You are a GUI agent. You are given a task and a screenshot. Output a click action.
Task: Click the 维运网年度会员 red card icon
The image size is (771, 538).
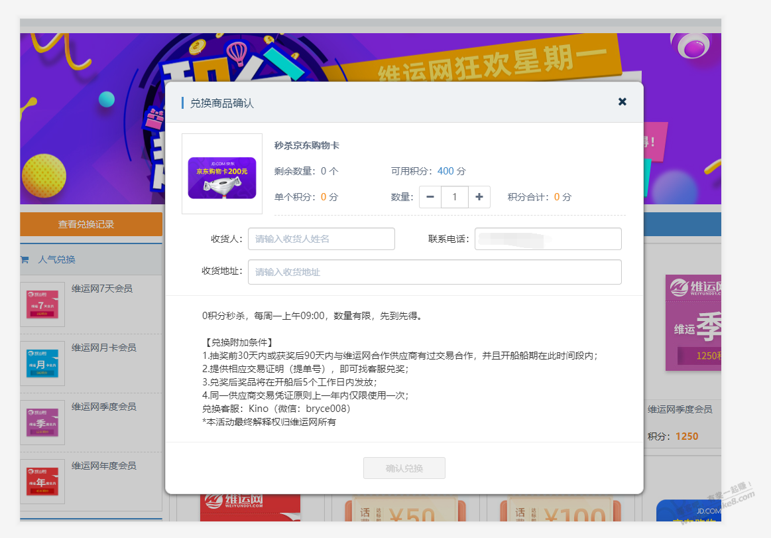(x=42, y=481)
